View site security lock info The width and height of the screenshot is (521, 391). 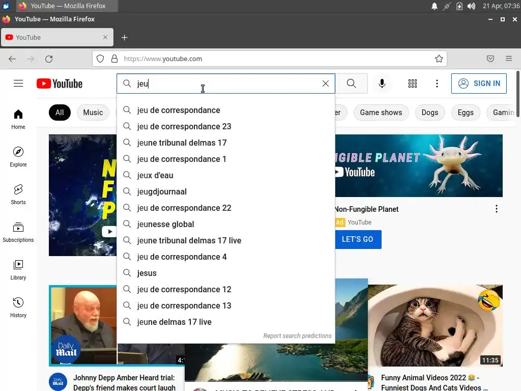tap(114, 59)
